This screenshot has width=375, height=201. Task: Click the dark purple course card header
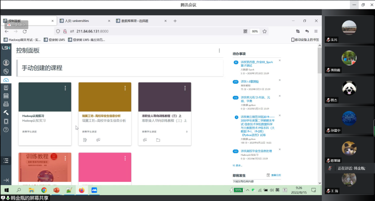click(165, 97)
